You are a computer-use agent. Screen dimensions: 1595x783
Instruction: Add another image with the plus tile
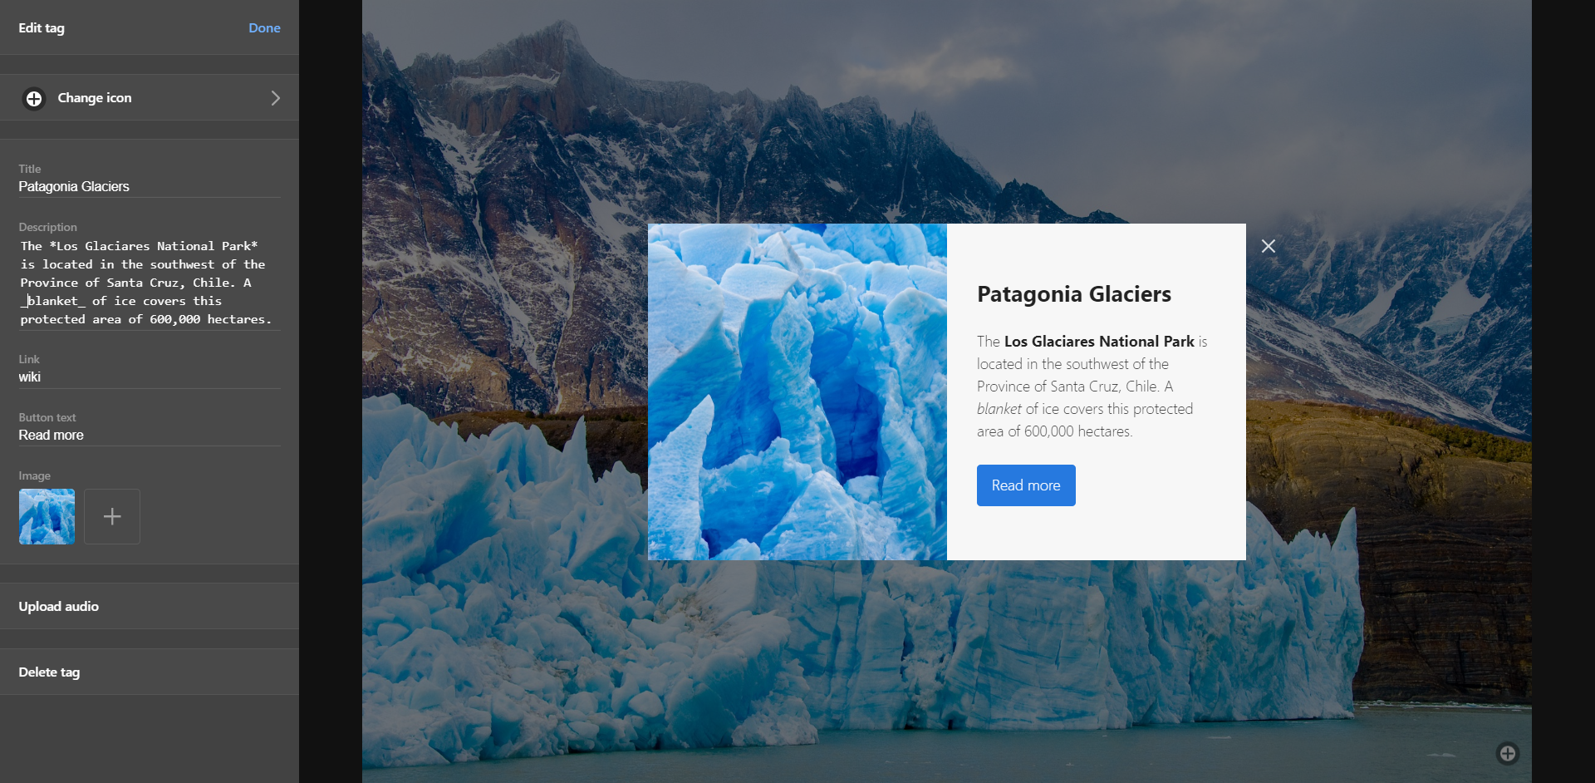(112, 516)
